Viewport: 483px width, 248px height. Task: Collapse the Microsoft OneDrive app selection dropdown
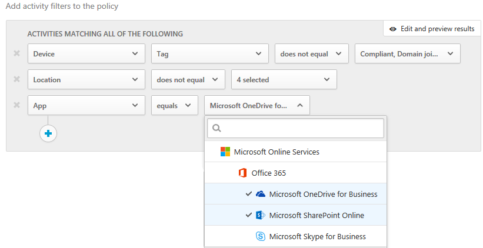[257, 105]
